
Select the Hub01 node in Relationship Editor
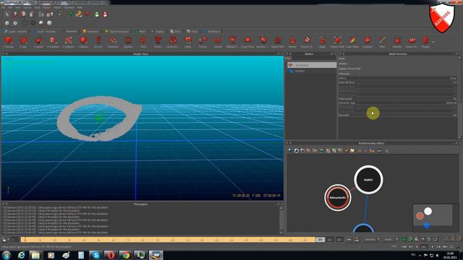tap(368, 180)
